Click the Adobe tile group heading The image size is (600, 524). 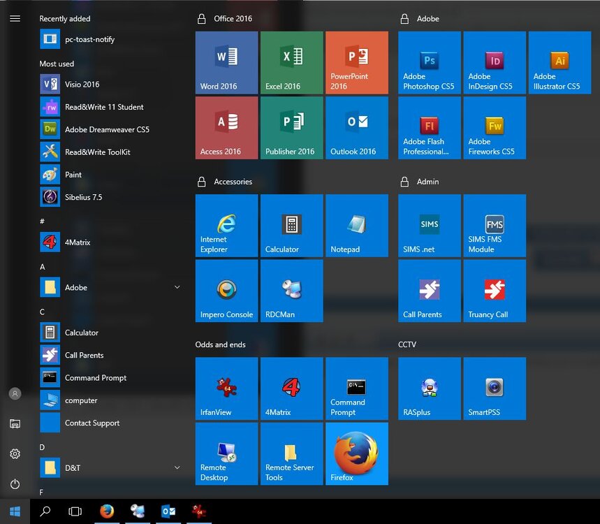click(x=427, y=18)
